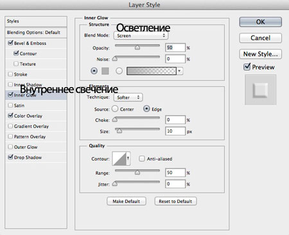The image size is (289, 235).
Task: Open the Contour picker dropdown arrow
Action: tap(128, 158)
